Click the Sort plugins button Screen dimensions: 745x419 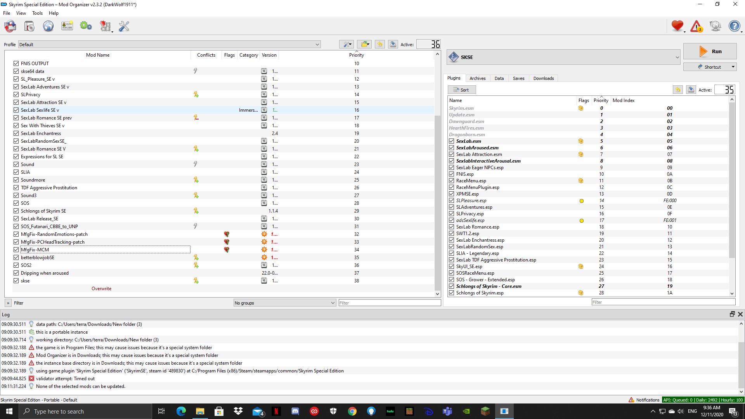(x=462, y=90)
